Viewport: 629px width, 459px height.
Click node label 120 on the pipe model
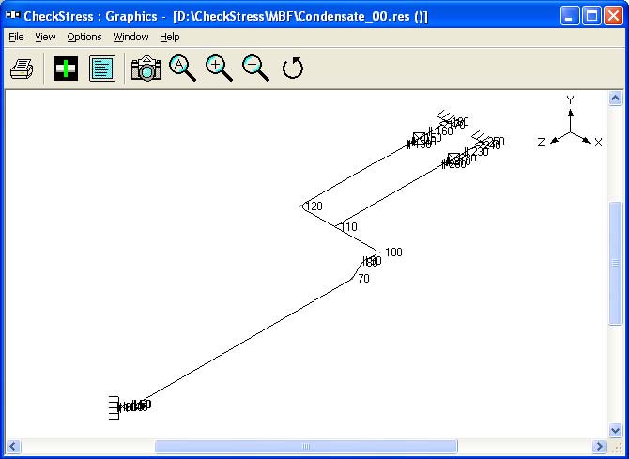[x=314, y=207]
